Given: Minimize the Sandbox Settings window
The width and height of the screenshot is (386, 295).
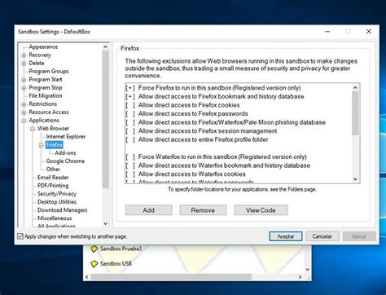Looking at the screenshot, I should coord(327,32).
